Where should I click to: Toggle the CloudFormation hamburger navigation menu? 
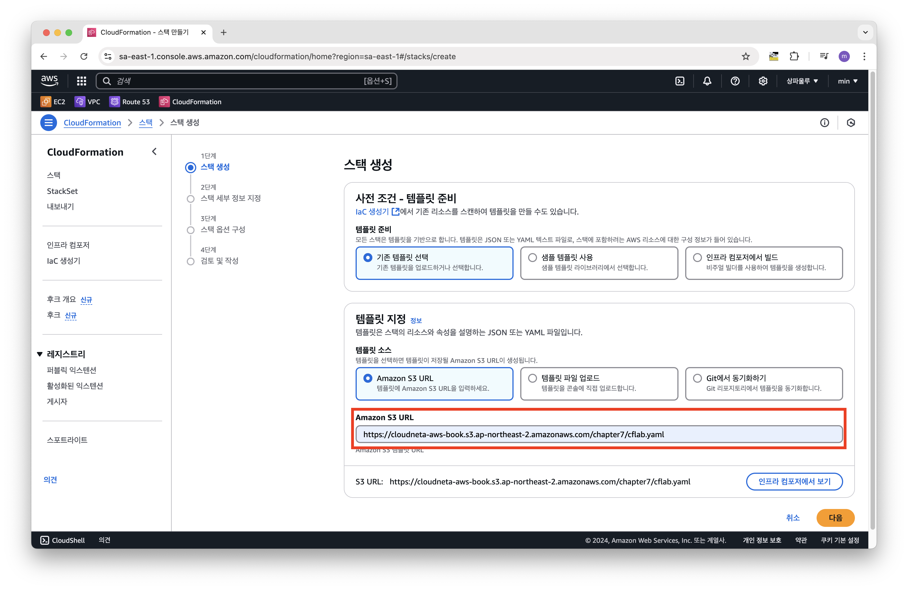click(48, 123)
